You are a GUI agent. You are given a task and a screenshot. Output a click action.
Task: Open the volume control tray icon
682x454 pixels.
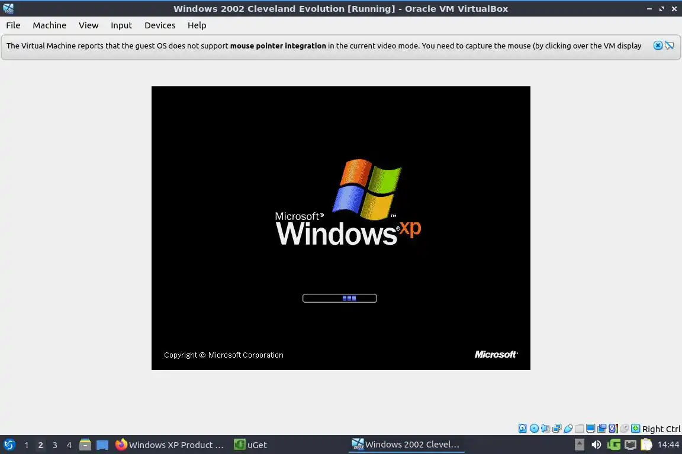596,445
